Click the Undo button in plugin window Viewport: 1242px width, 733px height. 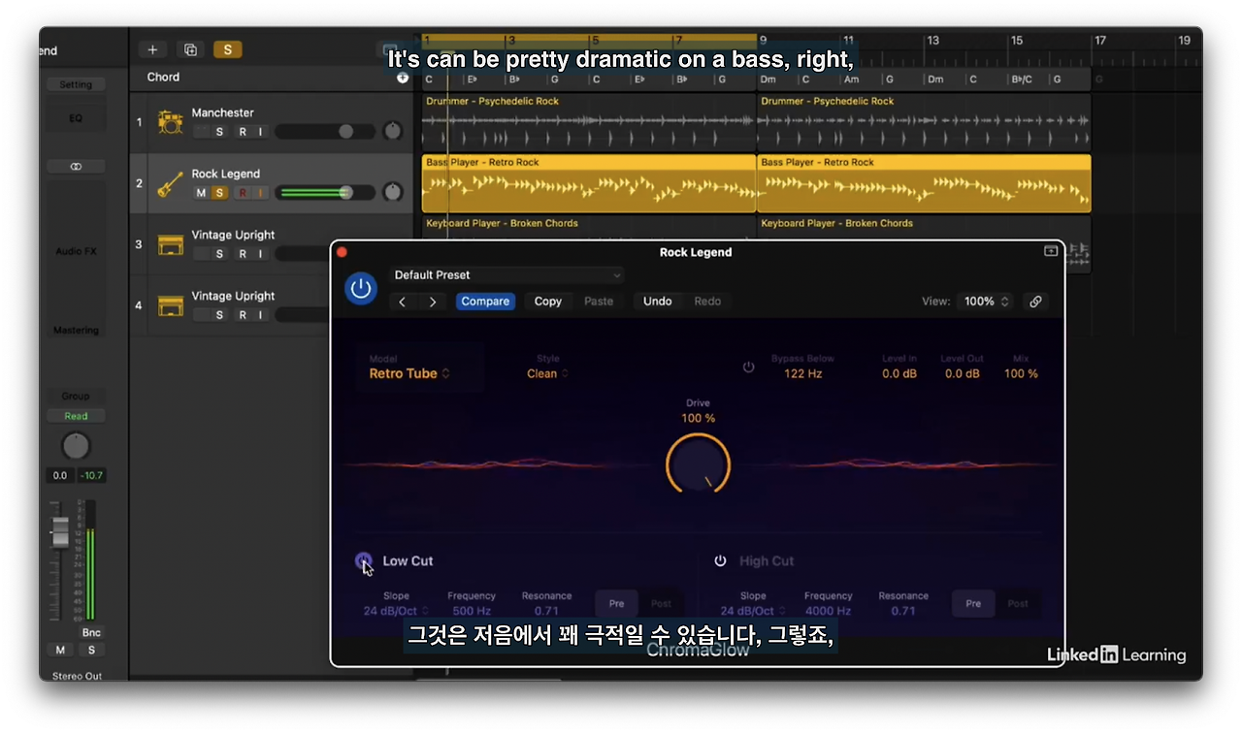(x=658, y=302)
